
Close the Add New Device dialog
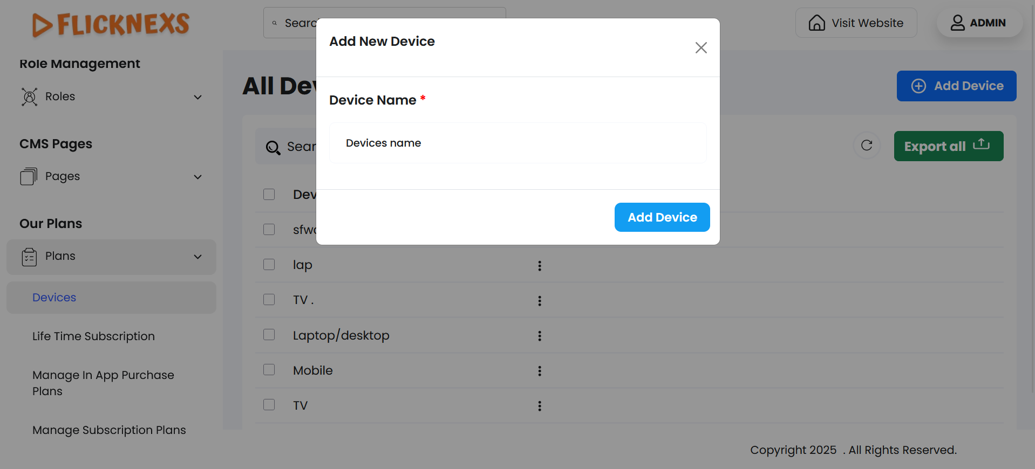coord(701,48)
